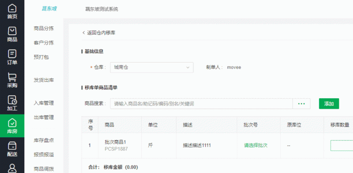Click the 描述描述1111 description cell
The image size is (353, 173).
coord(197,145)
